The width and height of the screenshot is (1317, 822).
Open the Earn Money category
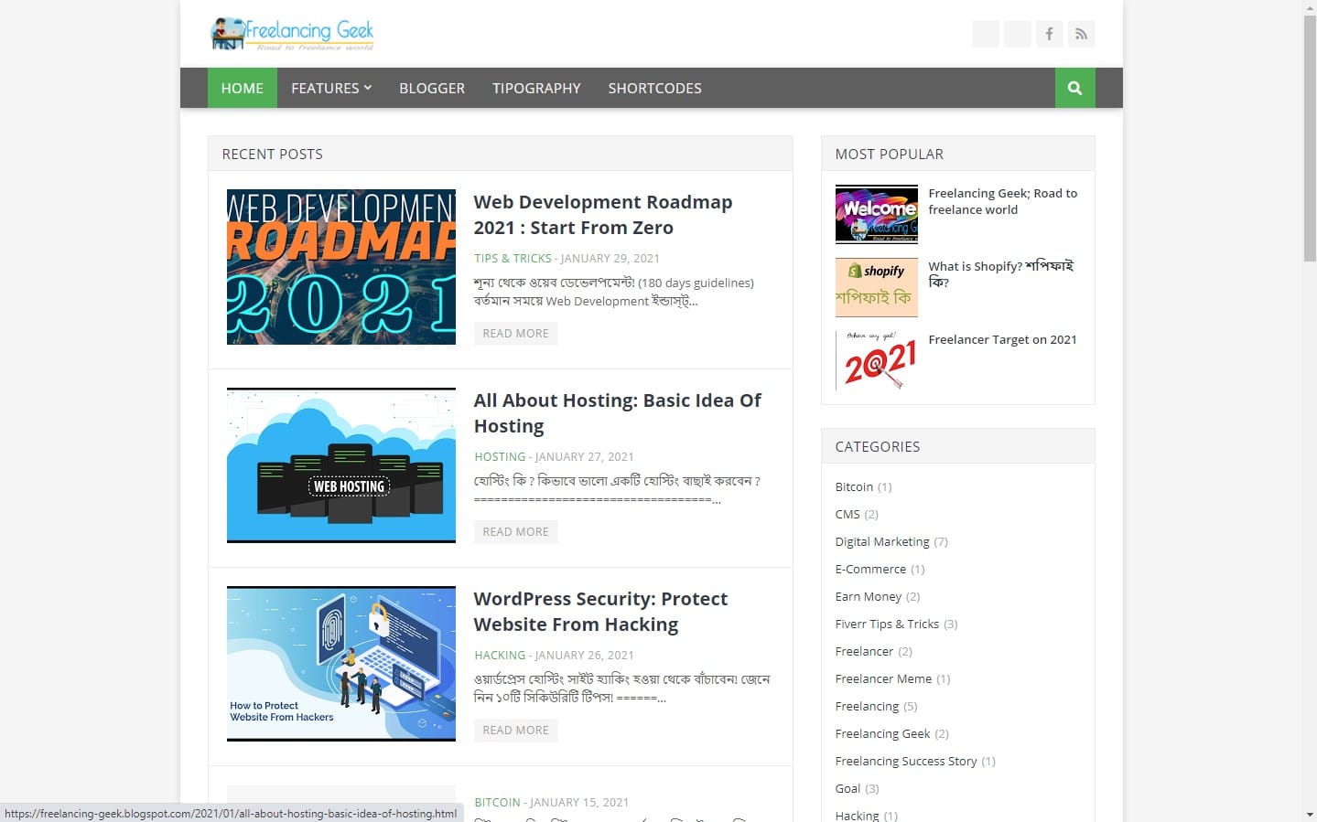[869, 597]
